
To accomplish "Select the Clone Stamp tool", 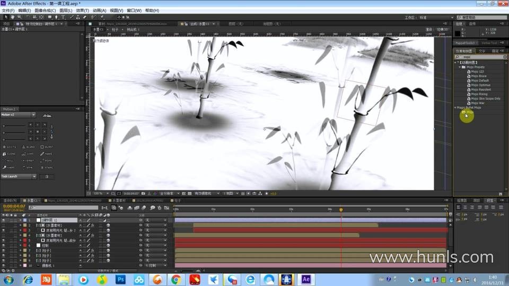I will [78, 17].
